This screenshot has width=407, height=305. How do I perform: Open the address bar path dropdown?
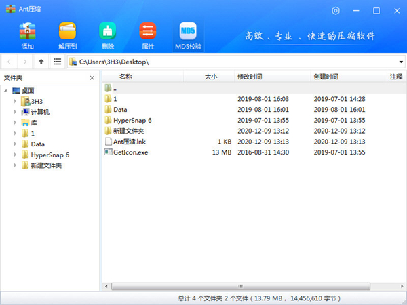click(401, 62)
